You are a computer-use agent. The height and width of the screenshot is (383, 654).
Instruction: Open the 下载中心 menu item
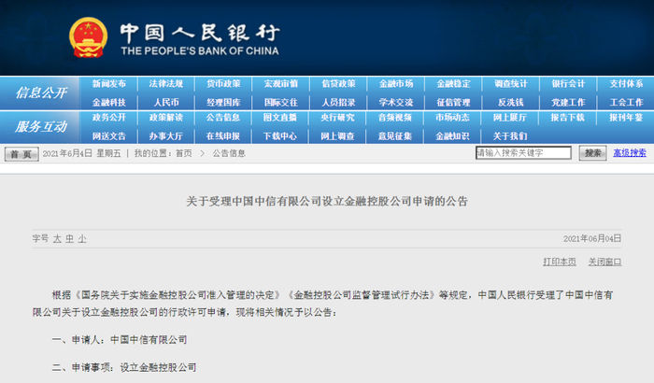(x=280, y=136)
